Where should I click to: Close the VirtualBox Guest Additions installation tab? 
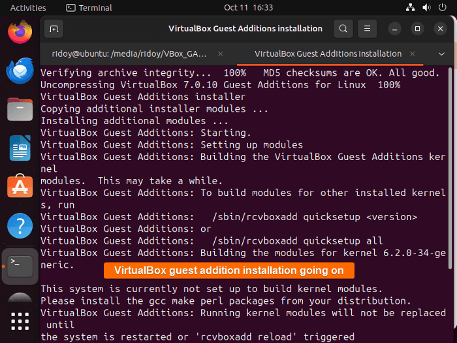(412, 54)
